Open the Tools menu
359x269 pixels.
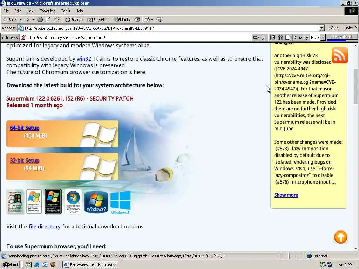66,11
